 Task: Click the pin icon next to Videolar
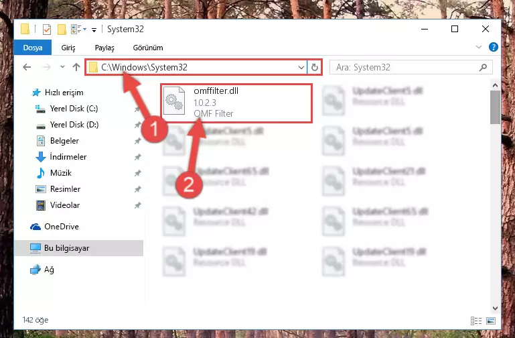click(x=137, y=205)
